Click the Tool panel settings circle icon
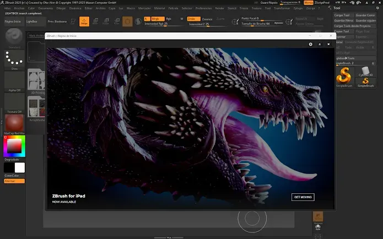The width and height of the screenshot is (383, 239). coord(377,8)
